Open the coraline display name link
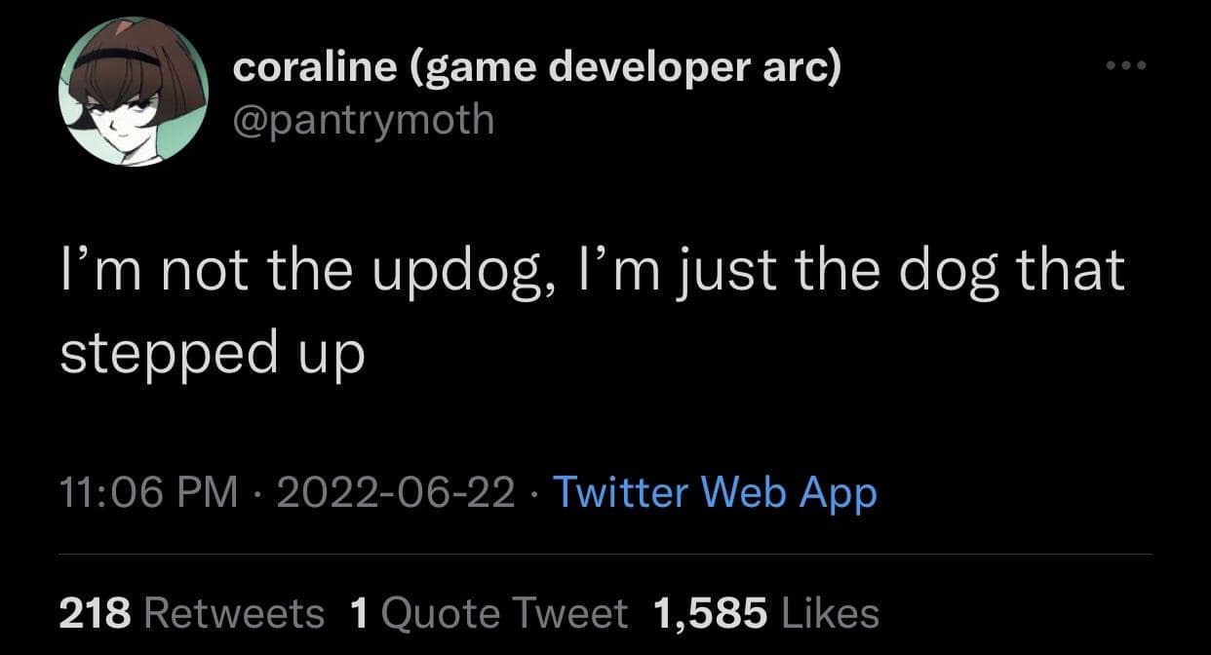 pos(314,68)
